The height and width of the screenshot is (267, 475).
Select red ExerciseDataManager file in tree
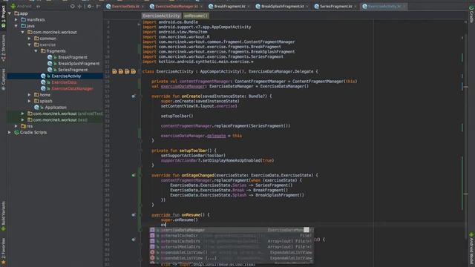(72, 89)
